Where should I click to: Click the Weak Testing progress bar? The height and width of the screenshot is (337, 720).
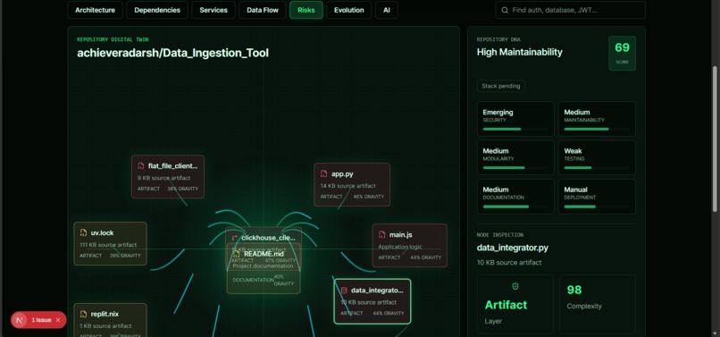click(597, 168)
